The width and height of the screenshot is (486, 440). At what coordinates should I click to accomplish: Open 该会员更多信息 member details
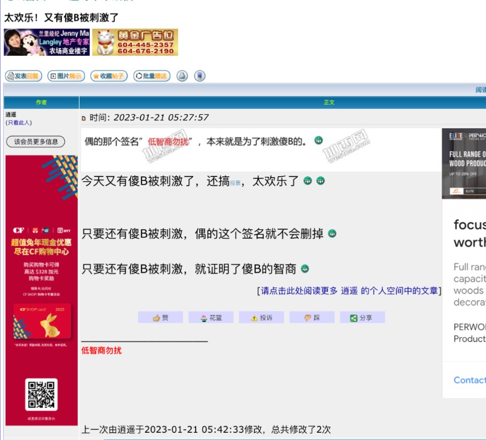tap(36, 142)
